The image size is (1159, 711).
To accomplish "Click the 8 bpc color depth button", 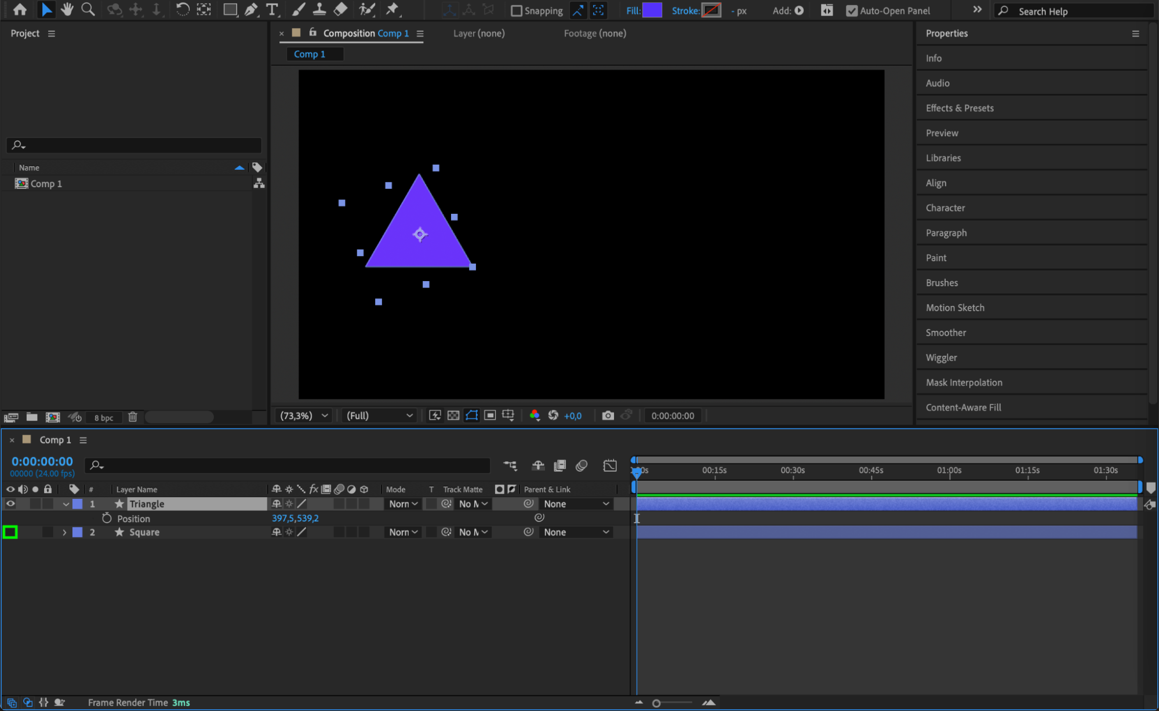I will click(x=104, y=418).
